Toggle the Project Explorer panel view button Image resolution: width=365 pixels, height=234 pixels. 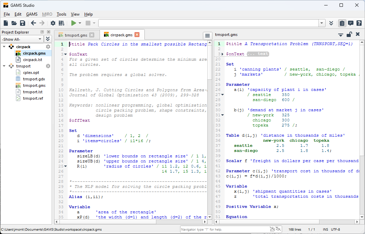coord(342,23)
